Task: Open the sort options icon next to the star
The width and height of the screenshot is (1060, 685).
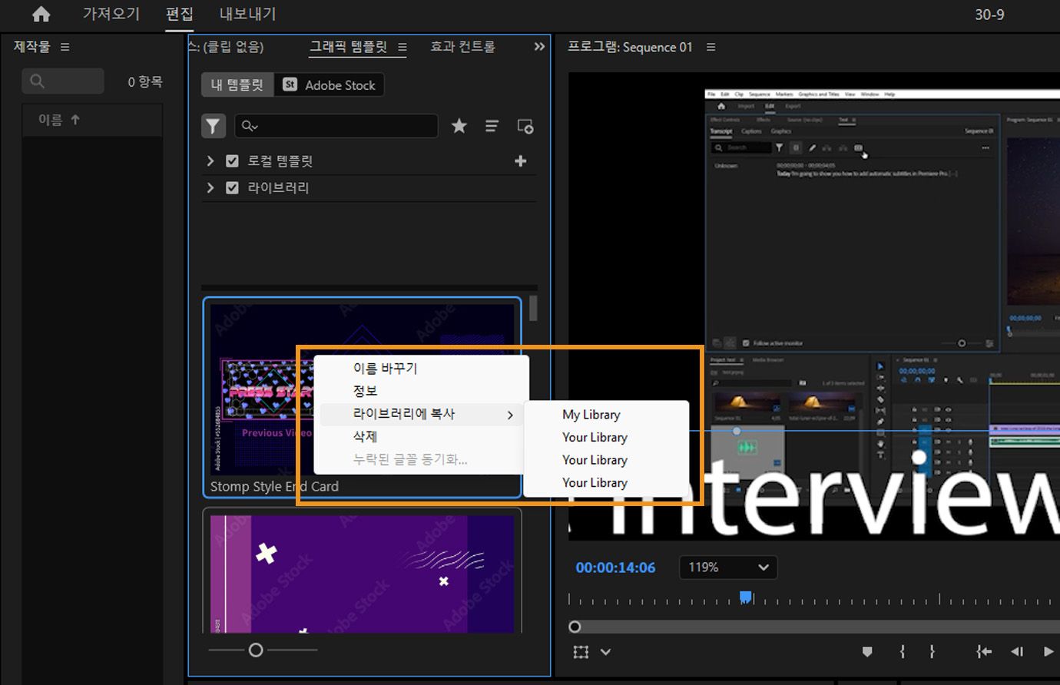Action: pos(492,126)
